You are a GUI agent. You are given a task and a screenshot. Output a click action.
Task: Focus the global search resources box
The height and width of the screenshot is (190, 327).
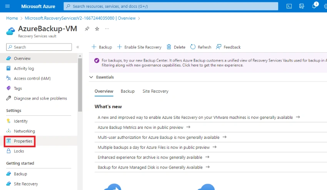point(171,6)
